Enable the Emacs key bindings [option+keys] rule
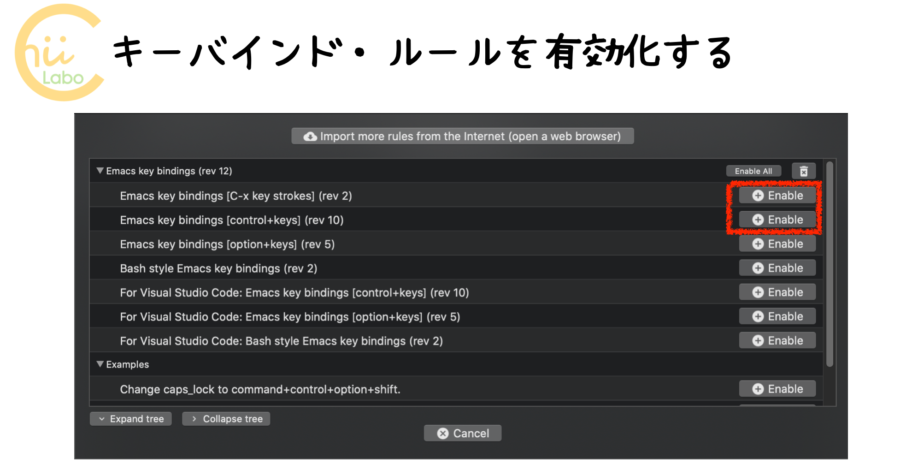 [x=777, y=244]
